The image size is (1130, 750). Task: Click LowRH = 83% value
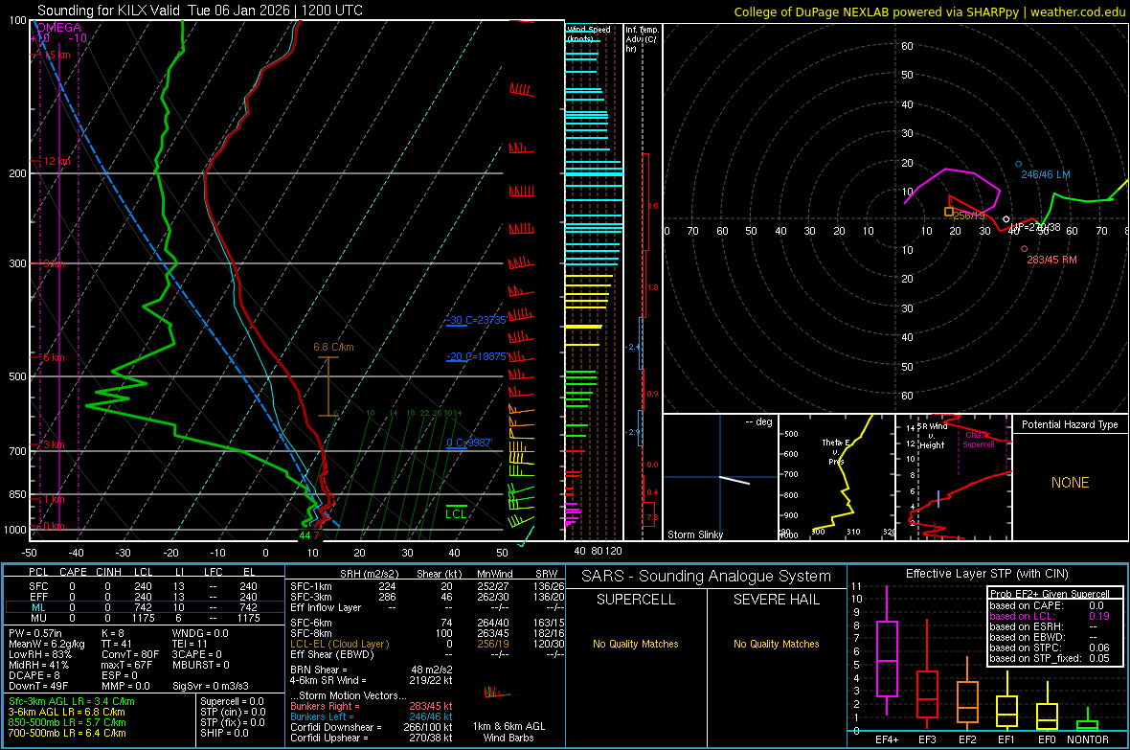click(x=39, y=655)
